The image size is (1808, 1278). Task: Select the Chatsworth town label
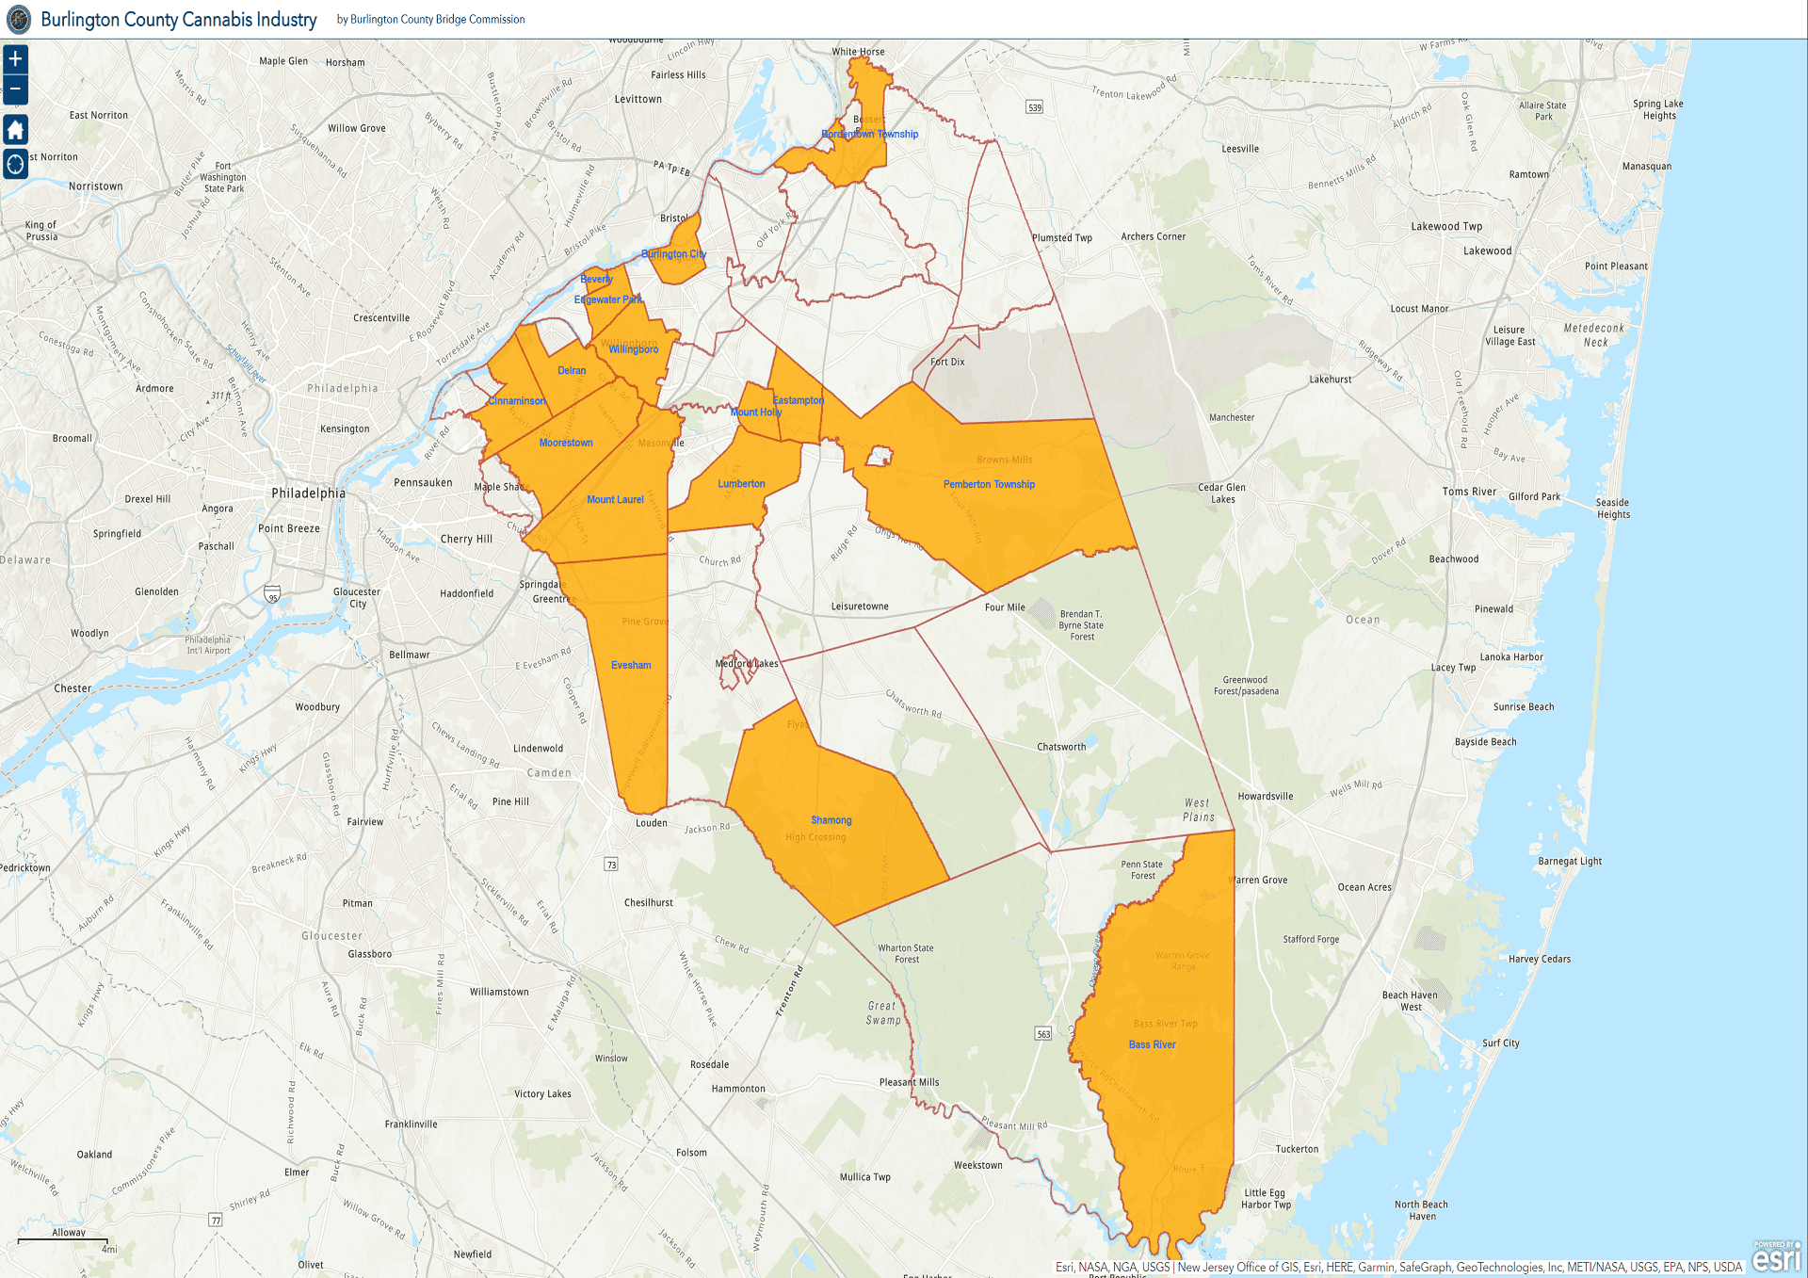pyautogui.click(x=1061, y=747)
